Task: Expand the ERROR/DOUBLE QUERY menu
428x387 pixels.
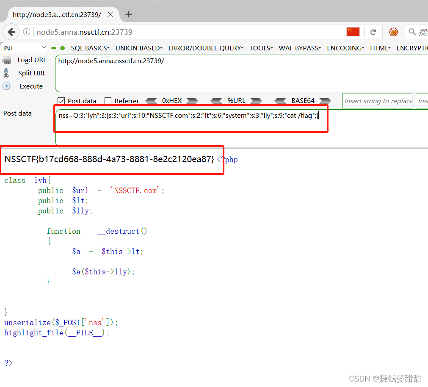Action: tap(206, 48)
